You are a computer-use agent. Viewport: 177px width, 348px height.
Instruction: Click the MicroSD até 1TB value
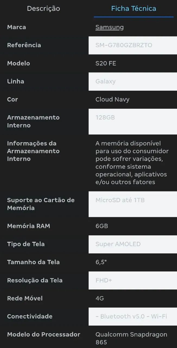point(120,200)
